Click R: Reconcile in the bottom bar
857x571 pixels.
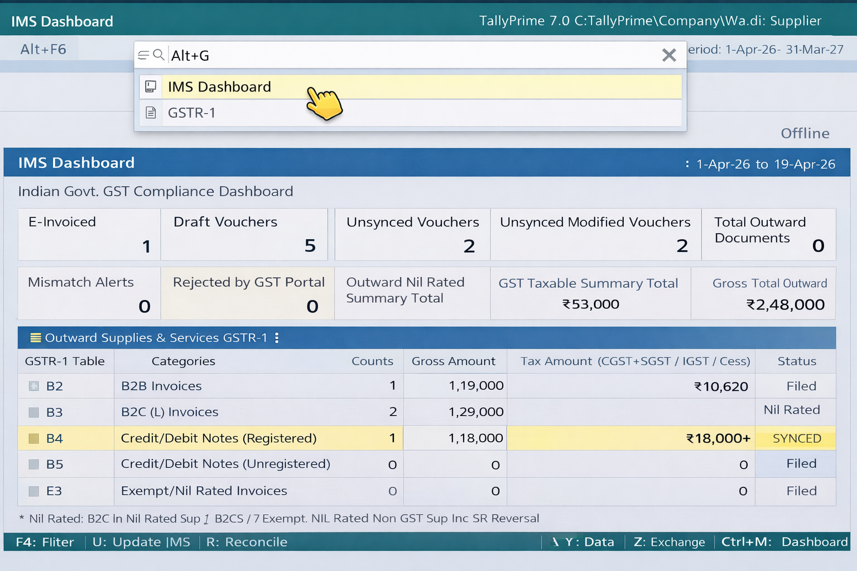(247, 541)
